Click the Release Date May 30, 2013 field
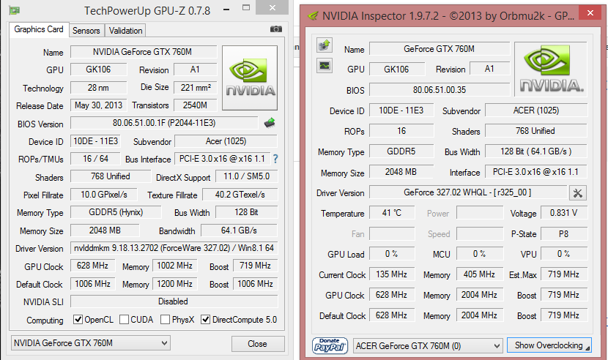 click(x=98, y=105)
